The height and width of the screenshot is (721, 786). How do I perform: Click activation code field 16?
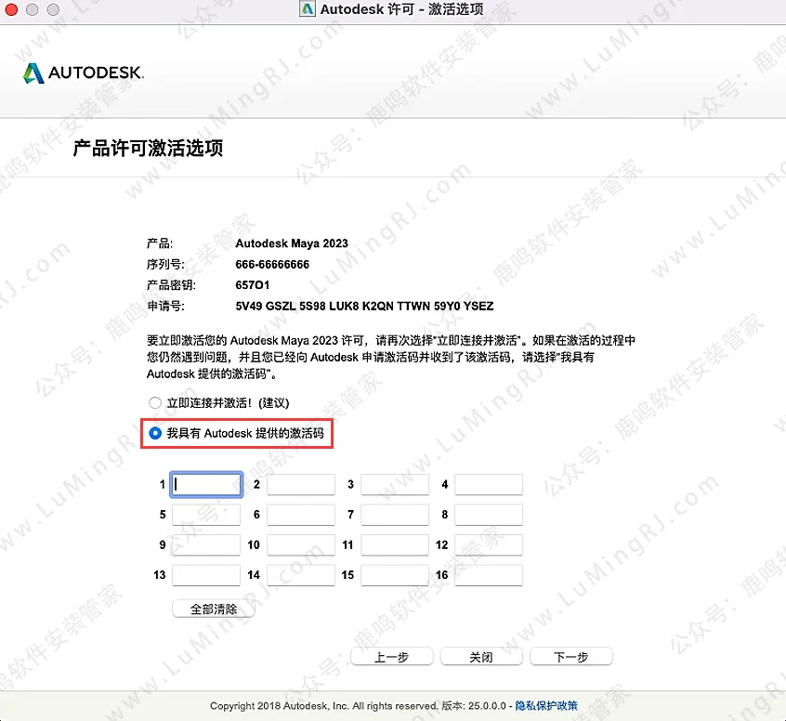coord(489,575)
